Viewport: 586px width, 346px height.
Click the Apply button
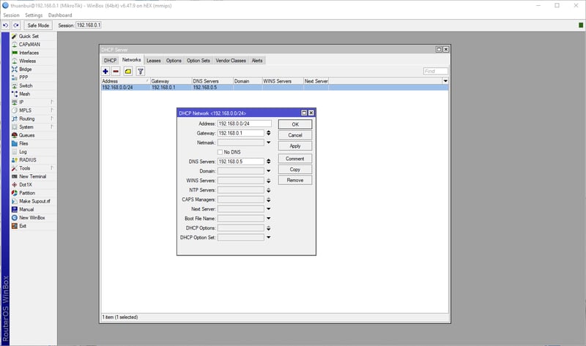coord(294,146)
